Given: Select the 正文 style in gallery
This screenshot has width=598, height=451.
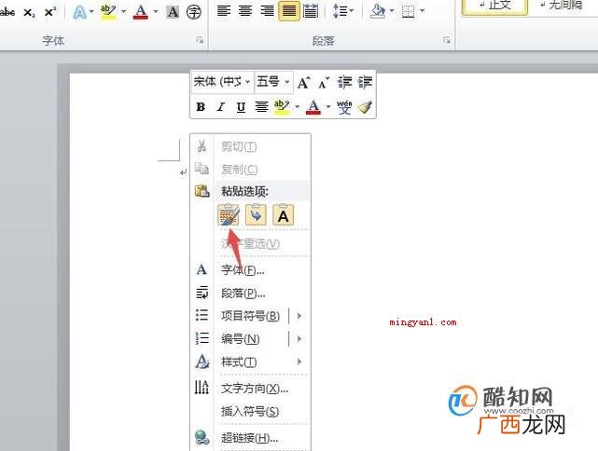Looking at the screenshot, I should coord(494,7).
